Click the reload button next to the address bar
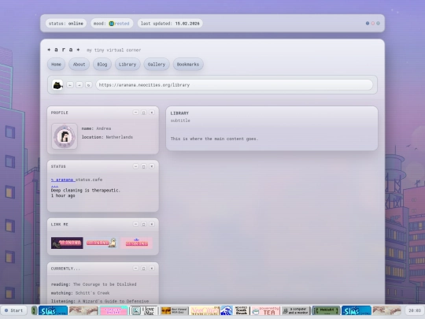 (88, 85)
